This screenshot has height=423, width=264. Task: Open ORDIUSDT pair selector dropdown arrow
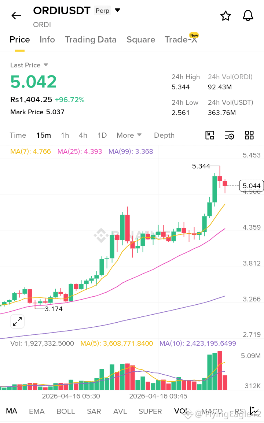[x=118, y=10]
